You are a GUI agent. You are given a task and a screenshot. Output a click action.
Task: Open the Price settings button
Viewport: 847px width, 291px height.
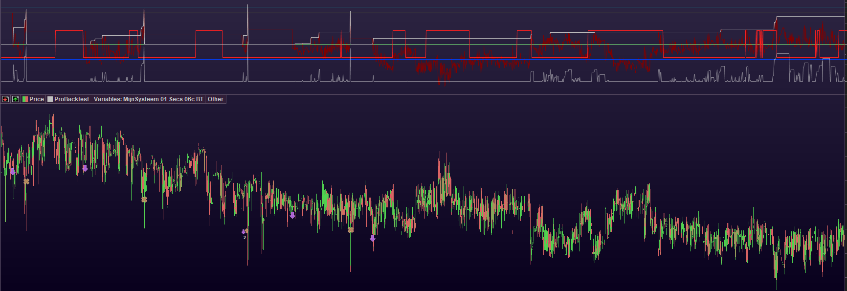(33, 99)
